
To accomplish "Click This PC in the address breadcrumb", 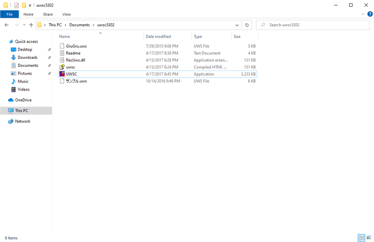I will (x=55, y=25).
